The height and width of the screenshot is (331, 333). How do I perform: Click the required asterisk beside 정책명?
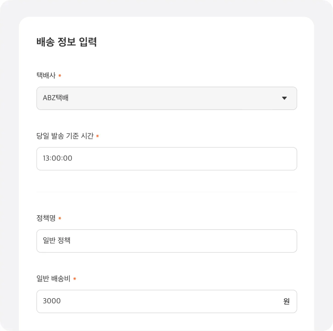pyautogui.click(x=60, y=218)
